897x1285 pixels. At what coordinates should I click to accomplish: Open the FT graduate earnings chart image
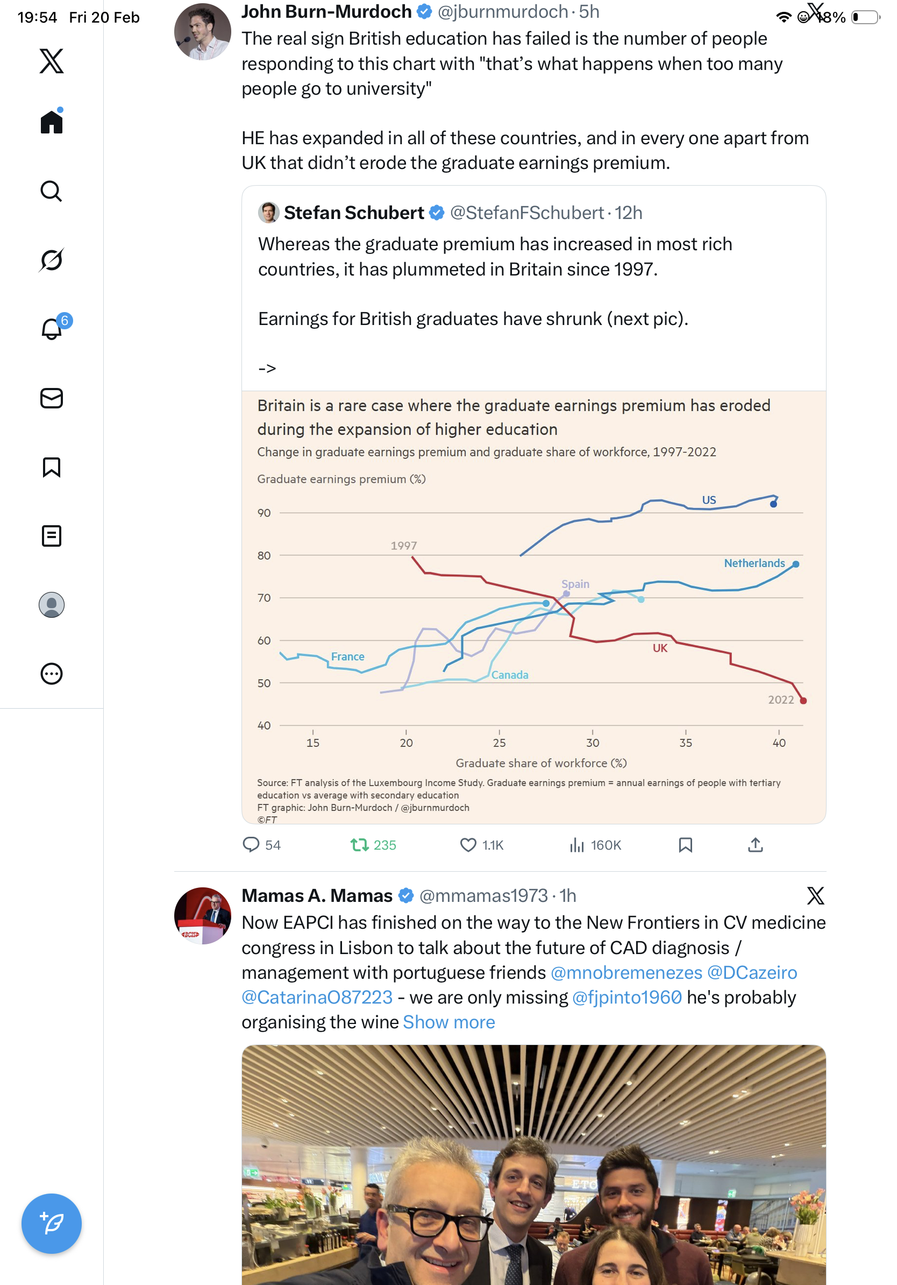click(533, 606)
